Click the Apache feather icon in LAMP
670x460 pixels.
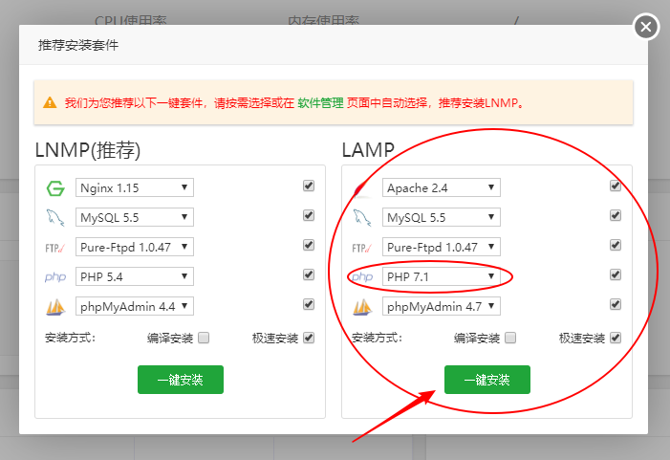362,188
